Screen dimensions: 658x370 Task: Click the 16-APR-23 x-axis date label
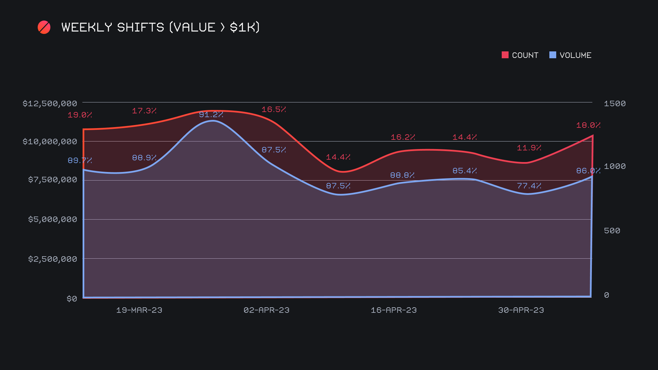pyautogui.click(x=394, y=310)
